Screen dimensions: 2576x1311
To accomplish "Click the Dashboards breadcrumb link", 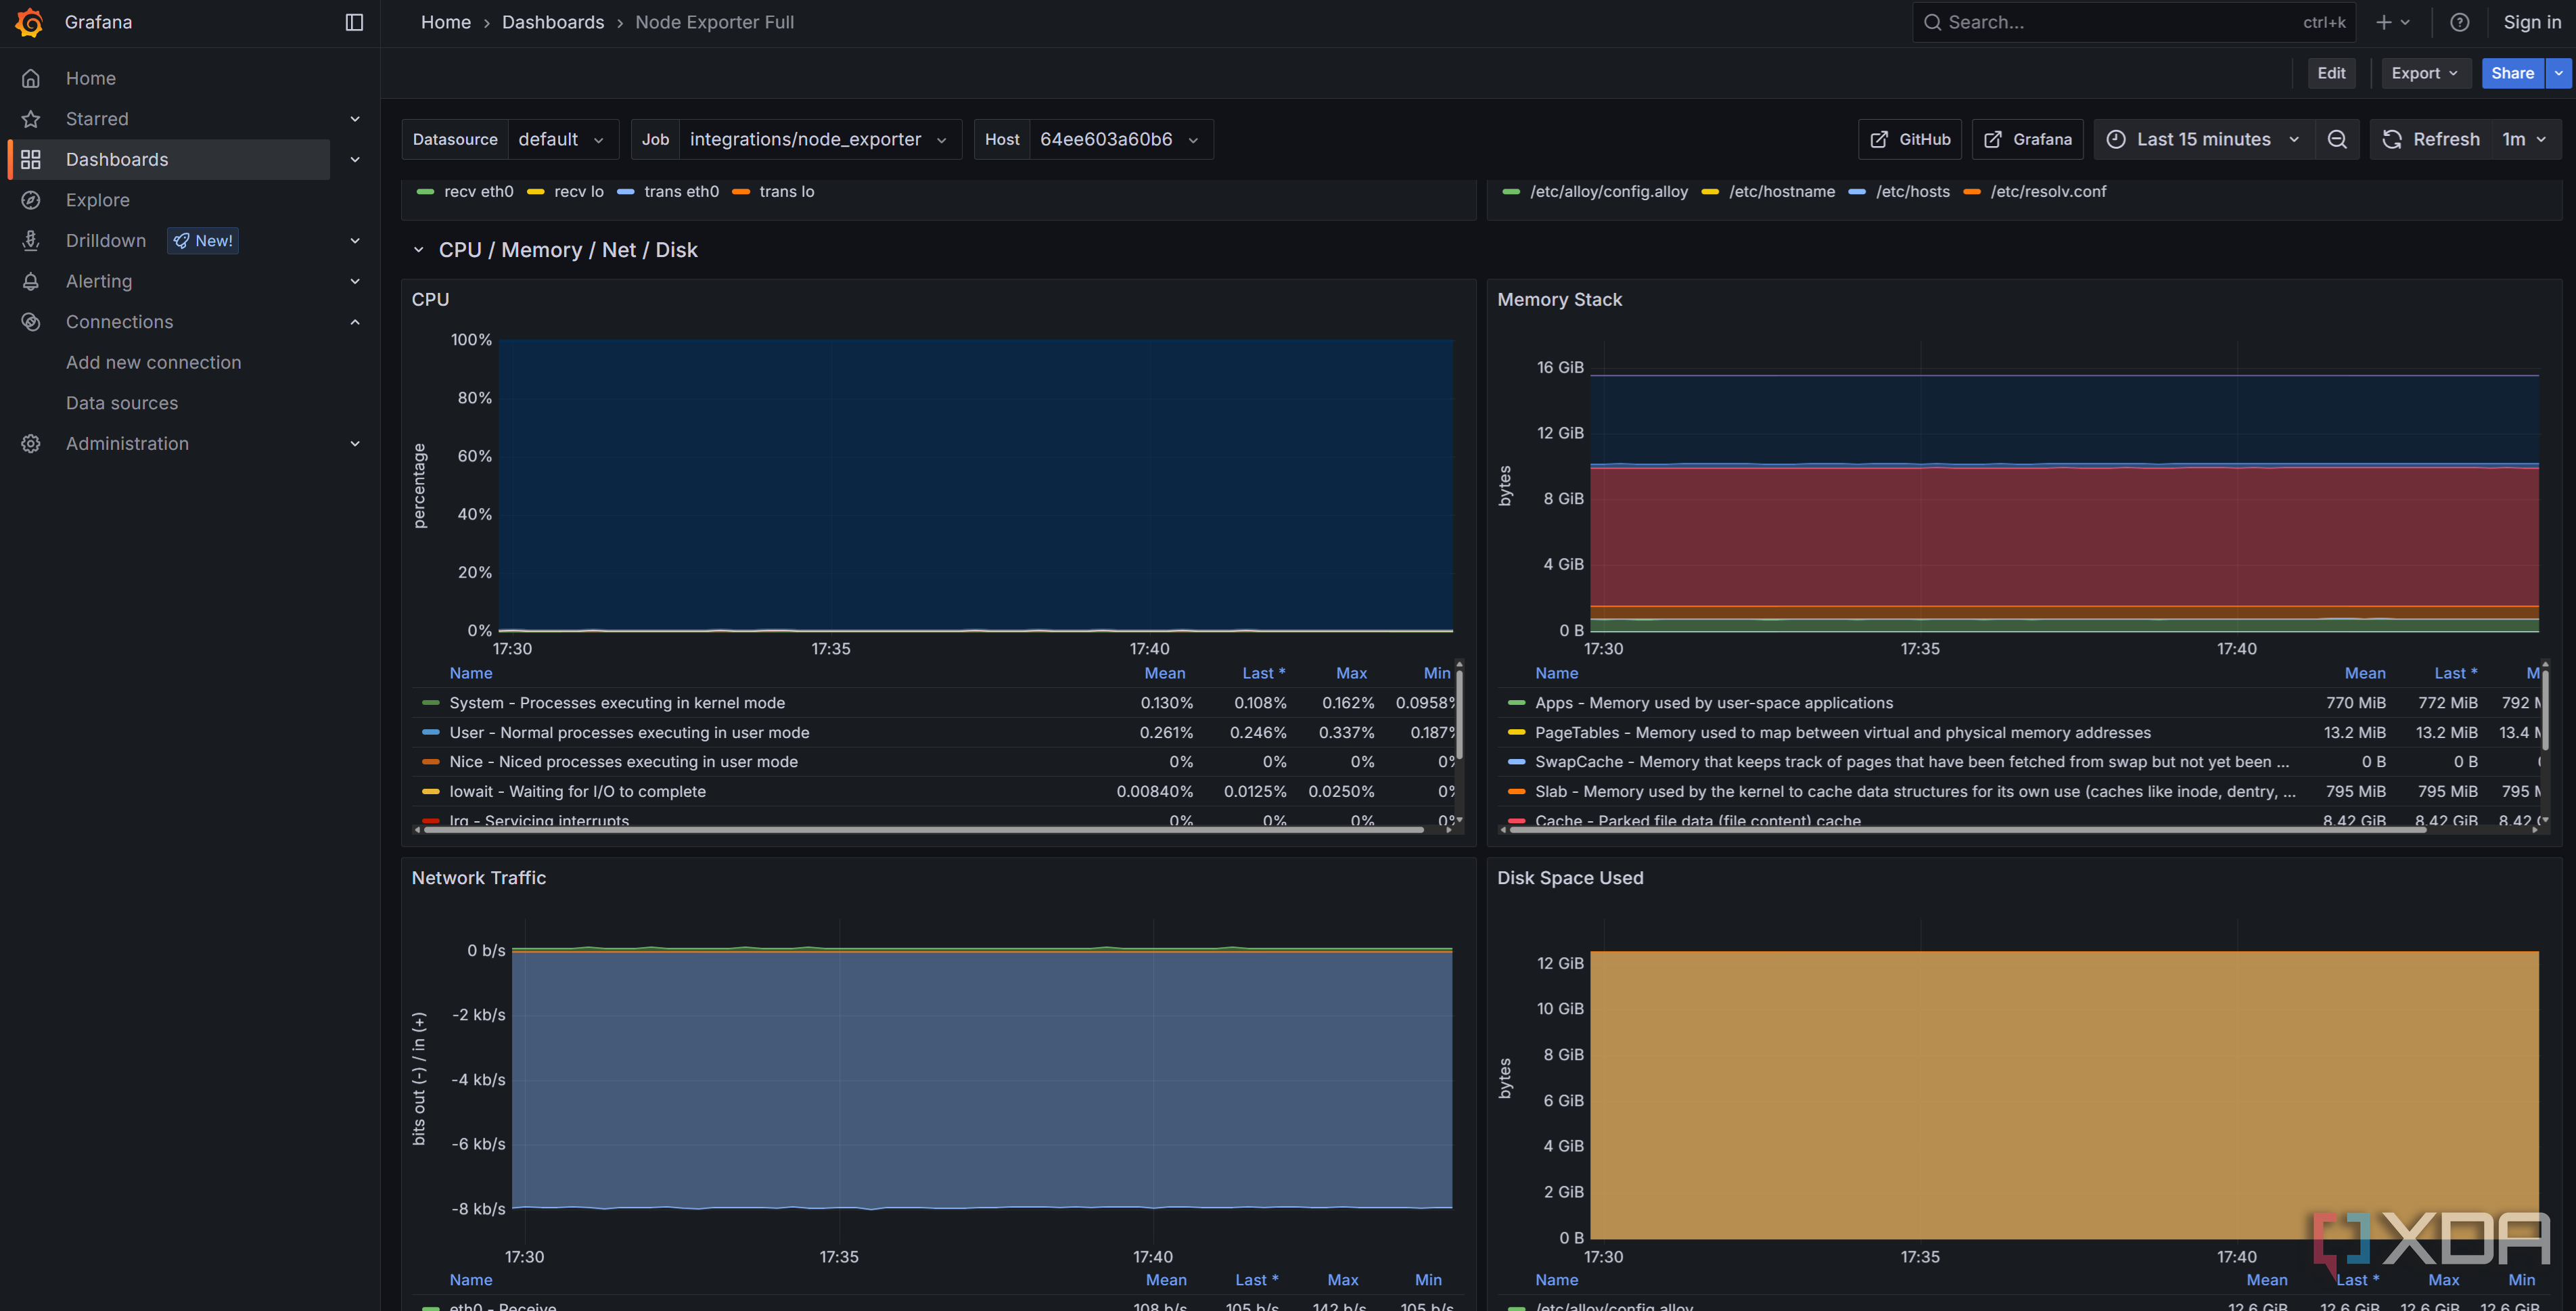I will click(553, 22).
